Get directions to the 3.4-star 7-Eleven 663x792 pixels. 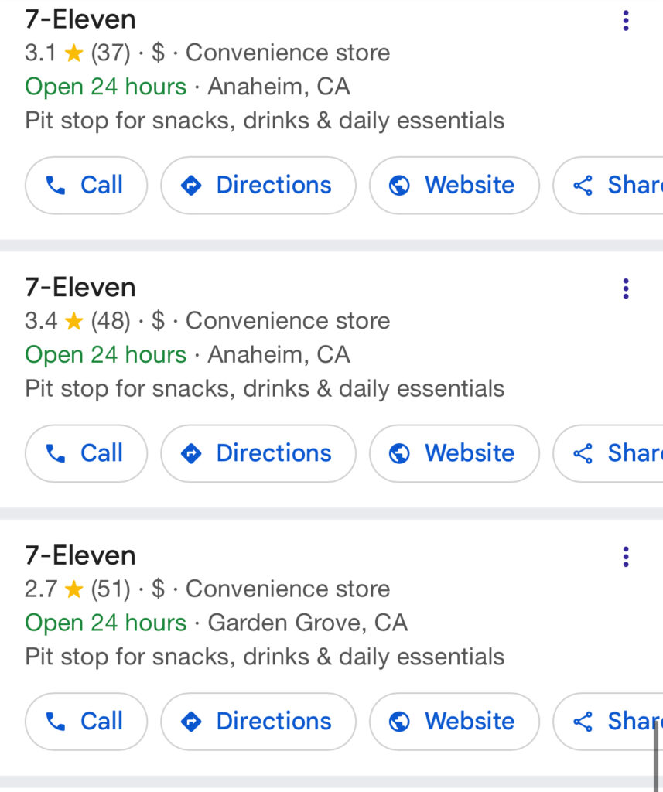[x=258, y=453]
